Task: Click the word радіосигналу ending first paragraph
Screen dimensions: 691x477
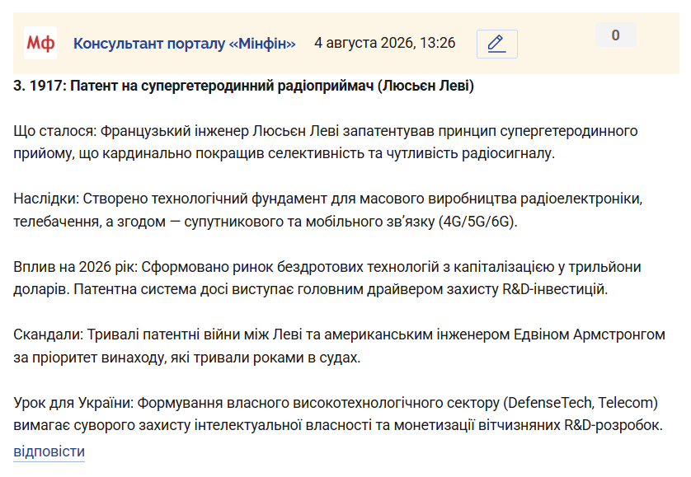Action: [508, 153]
